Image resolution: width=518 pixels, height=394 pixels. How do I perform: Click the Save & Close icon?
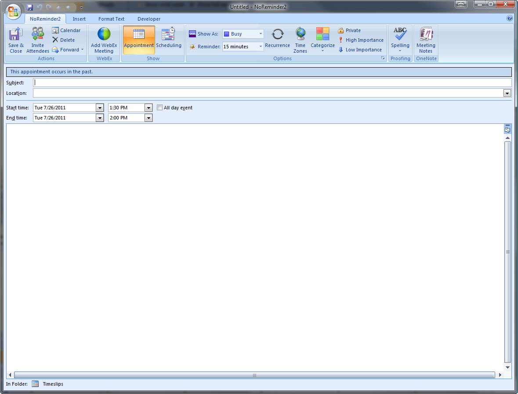15,40
